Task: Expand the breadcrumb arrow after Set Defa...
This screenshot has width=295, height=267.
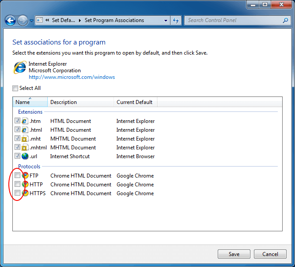Action: click(80, 20)
